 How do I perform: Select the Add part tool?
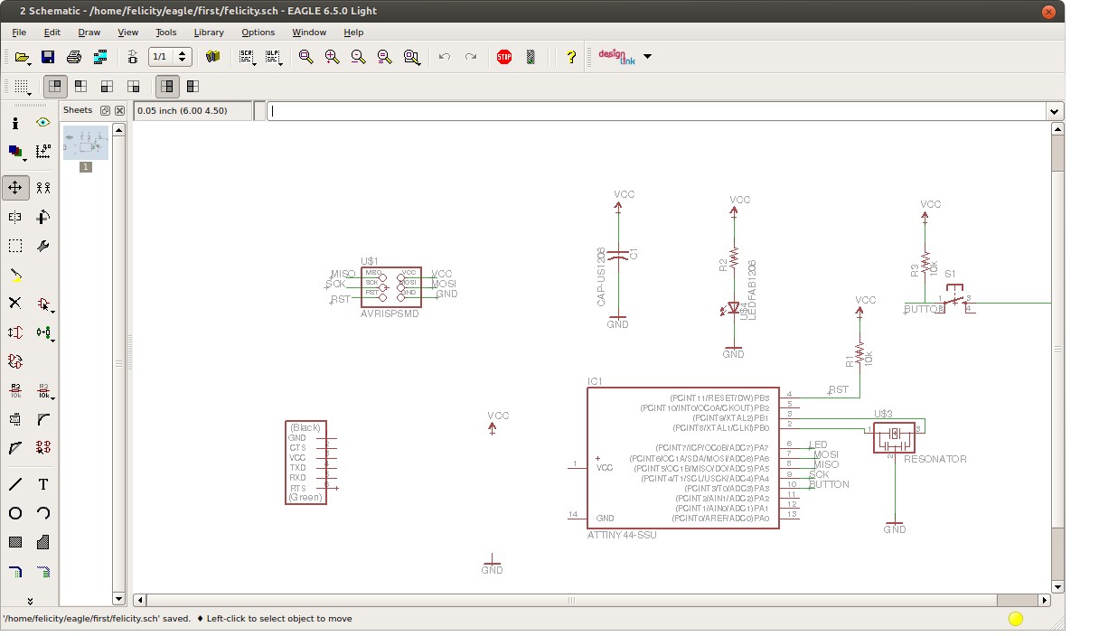point(42,304)
